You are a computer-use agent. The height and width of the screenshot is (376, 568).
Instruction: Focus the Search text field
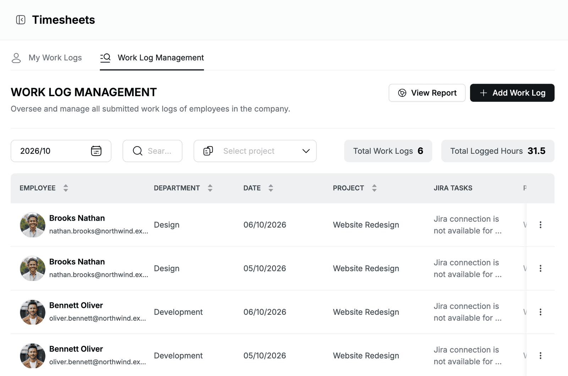pyautogui.click(x=153, y=151)
